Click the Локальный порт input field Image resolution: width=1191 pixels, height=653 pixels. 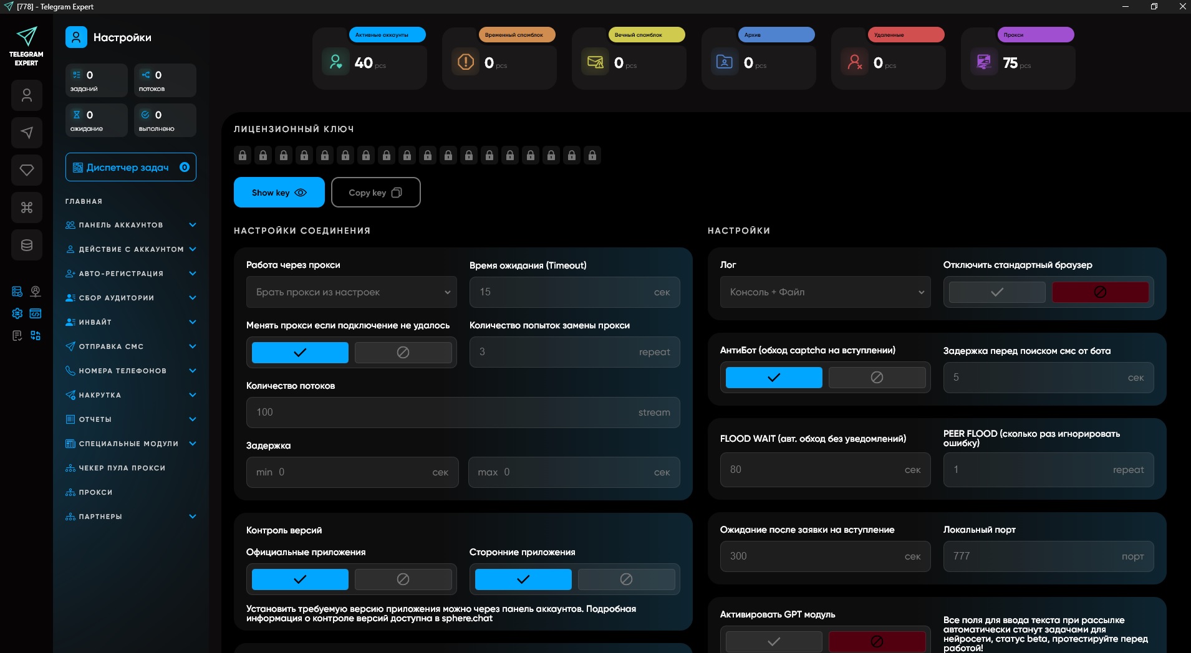pos(1049,556)
